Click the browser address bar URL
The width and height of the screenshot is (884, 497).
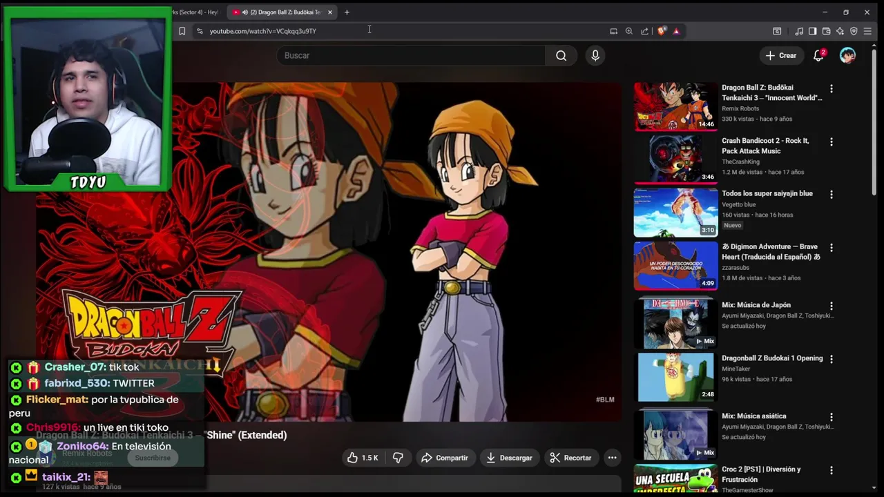[263, 31]
